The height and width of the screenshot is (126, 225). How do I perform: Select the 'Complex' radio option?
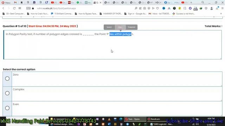tap(7, 93)
